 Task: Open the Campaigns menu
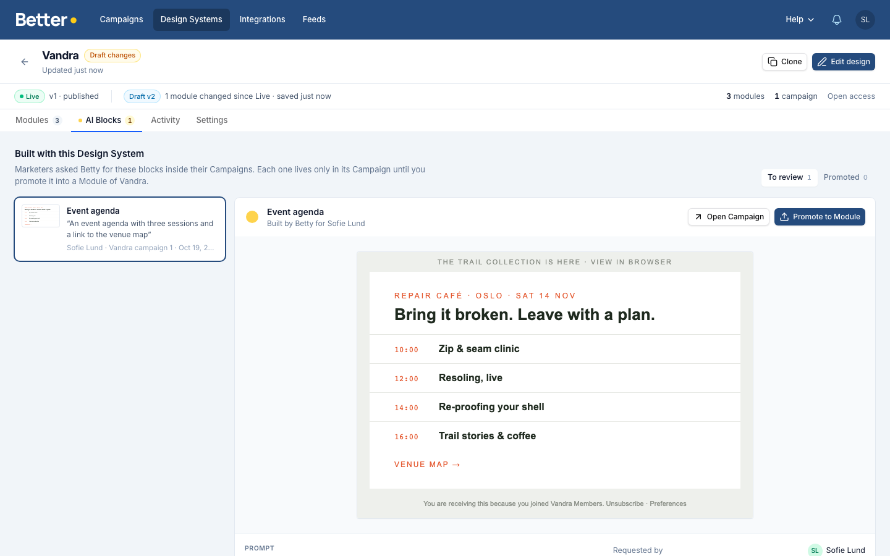click(x=121, y=20)
